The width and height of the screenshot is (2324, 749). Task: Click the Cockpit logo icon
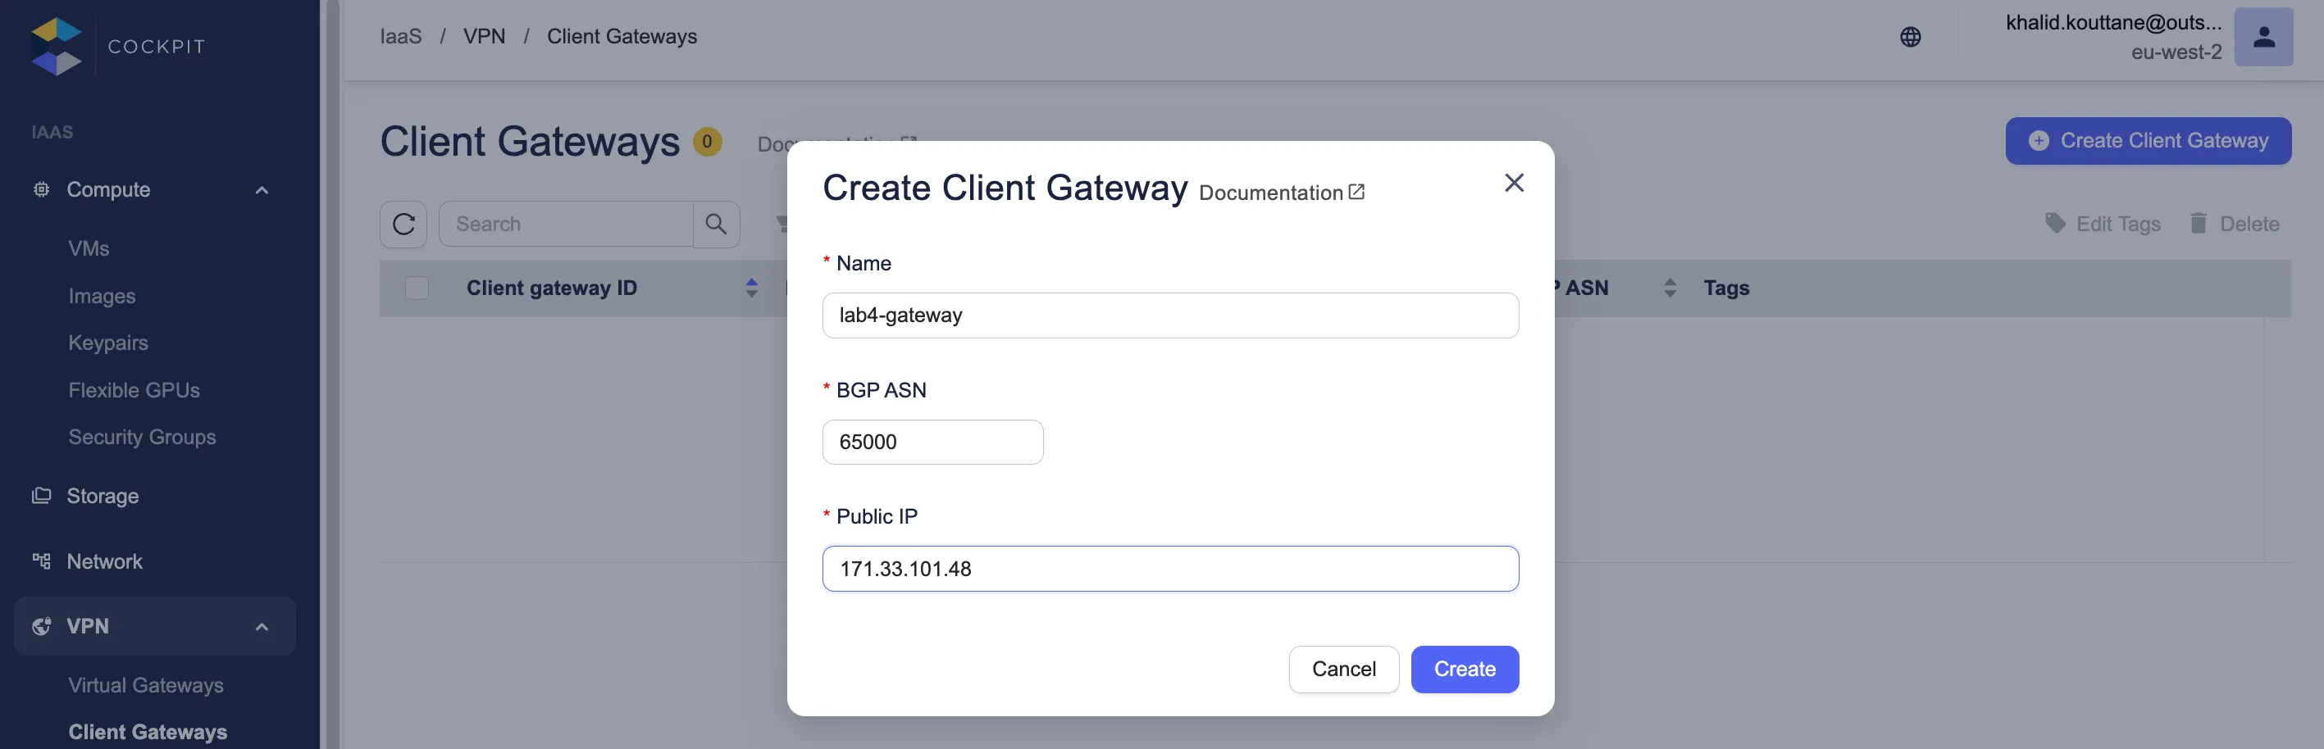pyautogui.click(x=56, y=46)
